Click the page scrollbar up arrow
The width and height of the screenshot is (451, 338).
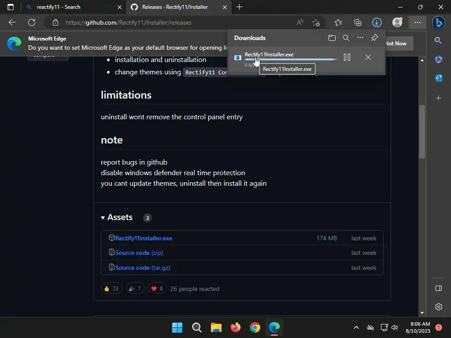click(422, 60)
